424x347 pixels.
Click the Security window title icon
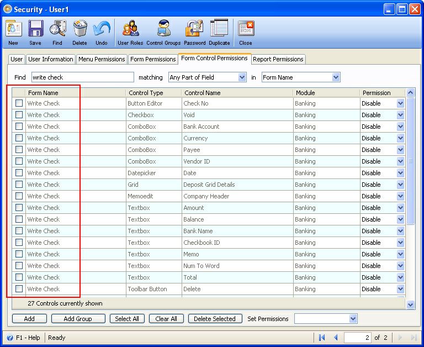click(8, 9)
